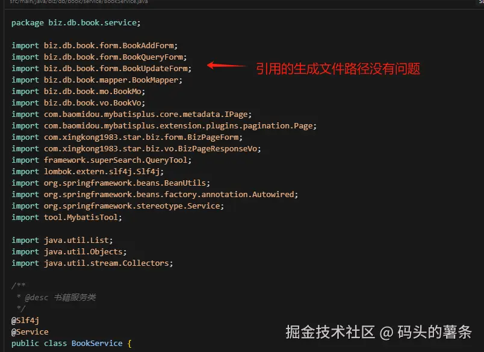
Task: Click the tool.MybatisTool import
Action: [x=83, y=217]
